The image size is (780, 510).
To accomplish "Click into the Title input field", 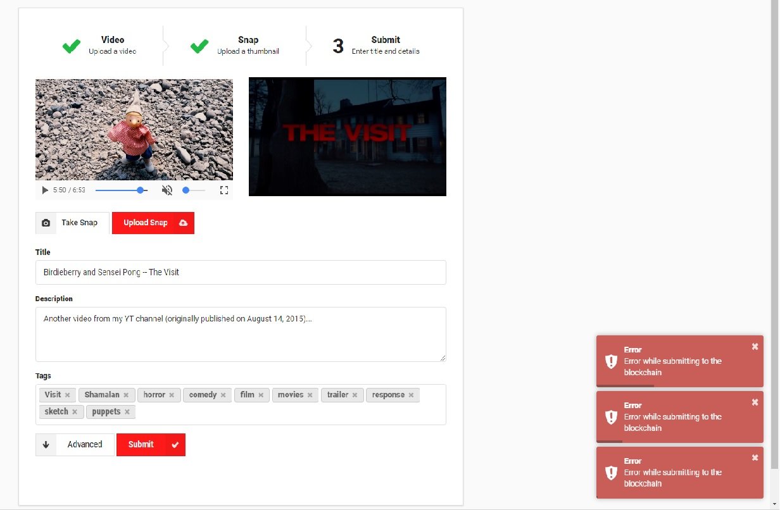I will click(x=241, y=272).
